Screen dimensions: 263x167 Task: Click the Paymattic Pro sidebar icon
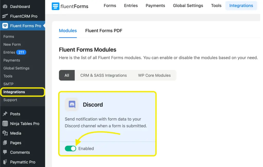coord(5,162)
